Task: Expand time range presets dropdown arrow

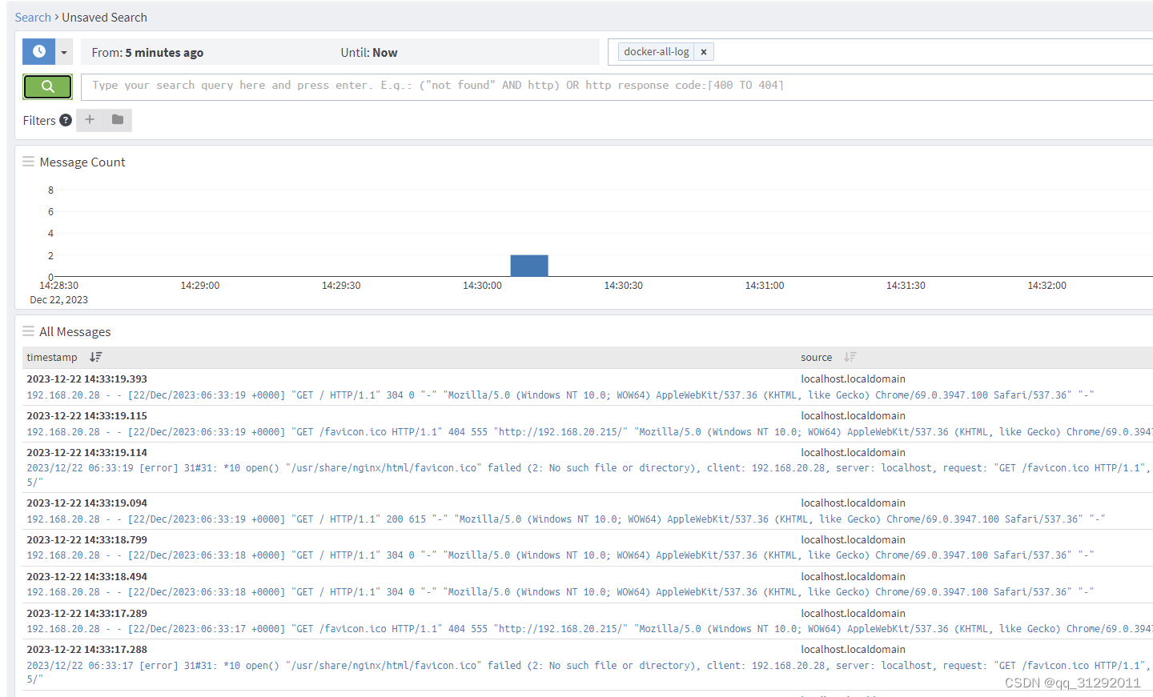Action: pyautogui.click(x=64, y=52)
